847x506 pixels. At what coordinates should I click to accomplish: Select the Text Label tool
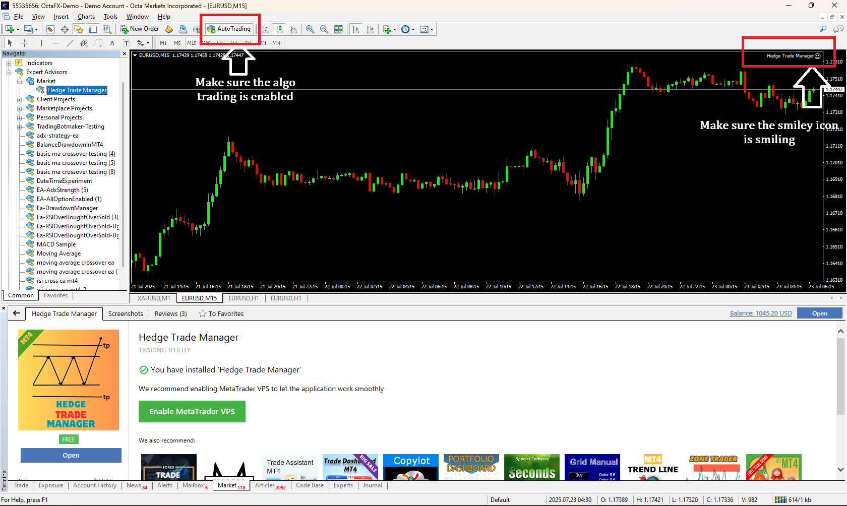click(127, 43)
